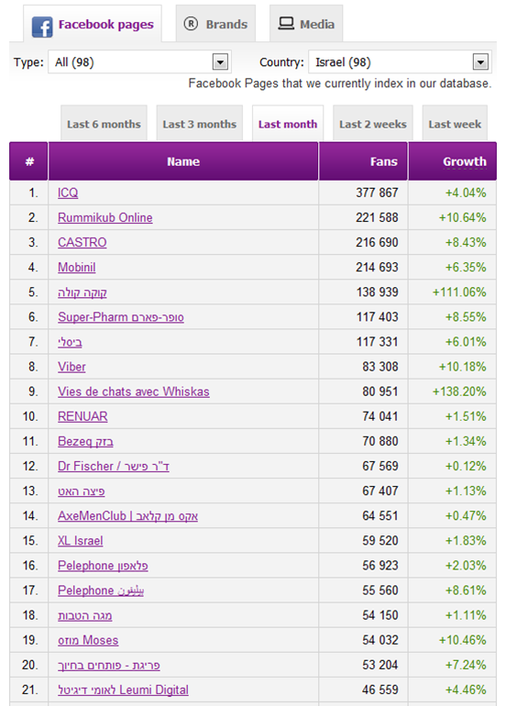Viewport: 506px width, 706px height.
Task: Open the ICQ page link
Action: coord(68,193)
